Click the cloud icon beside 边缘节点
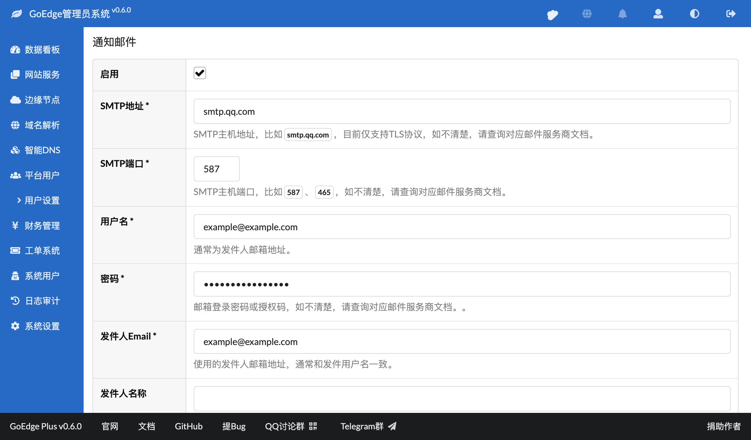This screenshot has height=440, width=751. click(15, 100)
